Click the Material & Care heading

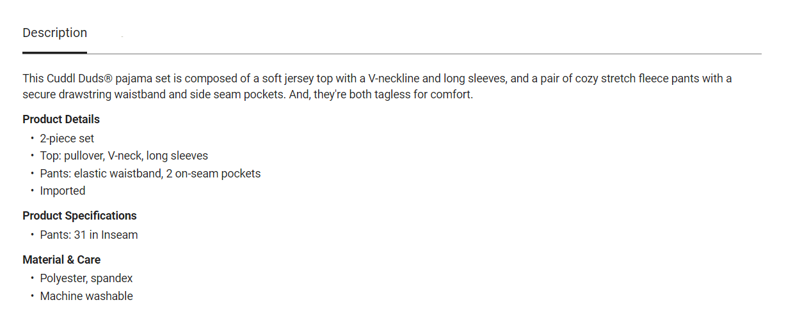(61, 260)
